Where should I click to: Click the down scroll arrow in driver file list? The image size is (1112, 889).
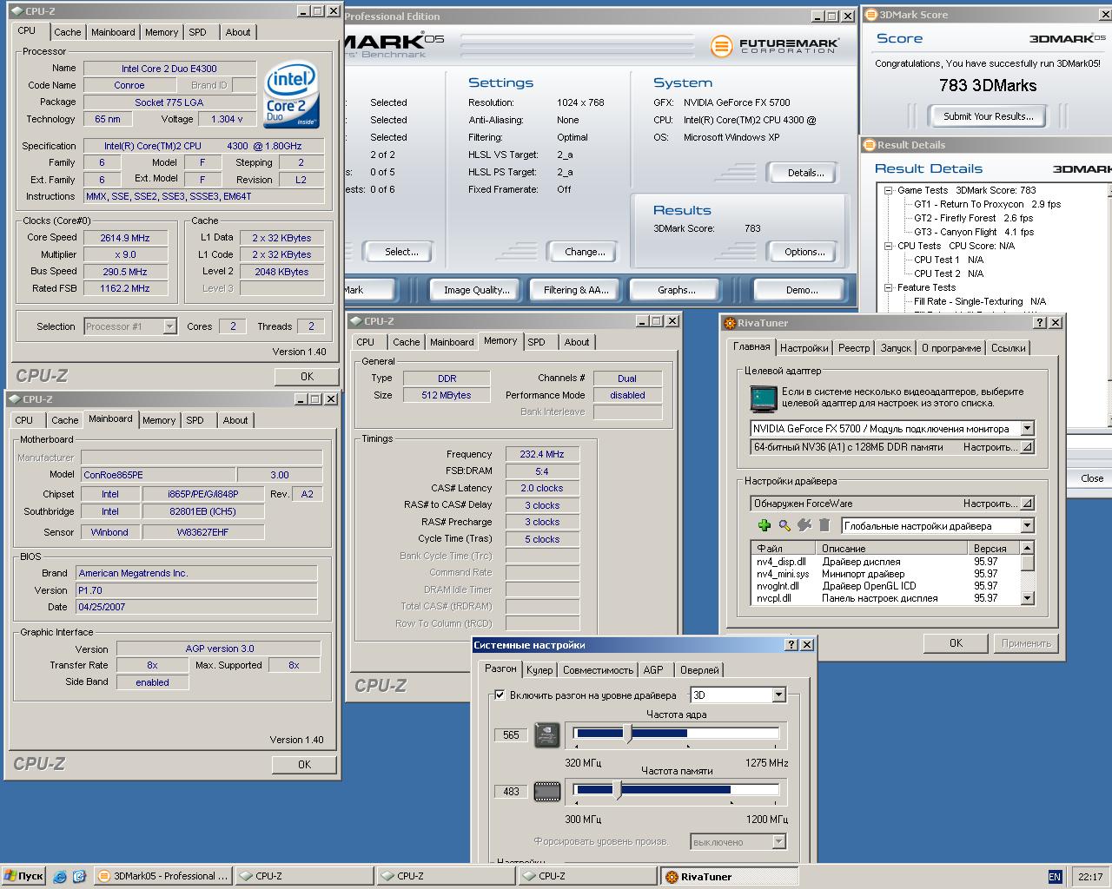pos(1027,598)
